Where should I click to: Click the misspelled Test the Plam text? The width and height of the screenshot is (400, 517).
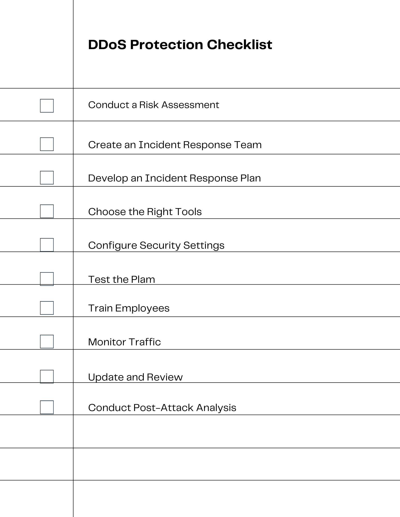click(121, 279)
